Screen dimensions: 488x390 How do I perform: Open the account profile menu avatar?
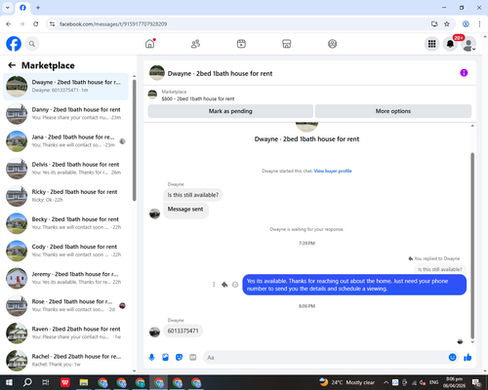468,44
